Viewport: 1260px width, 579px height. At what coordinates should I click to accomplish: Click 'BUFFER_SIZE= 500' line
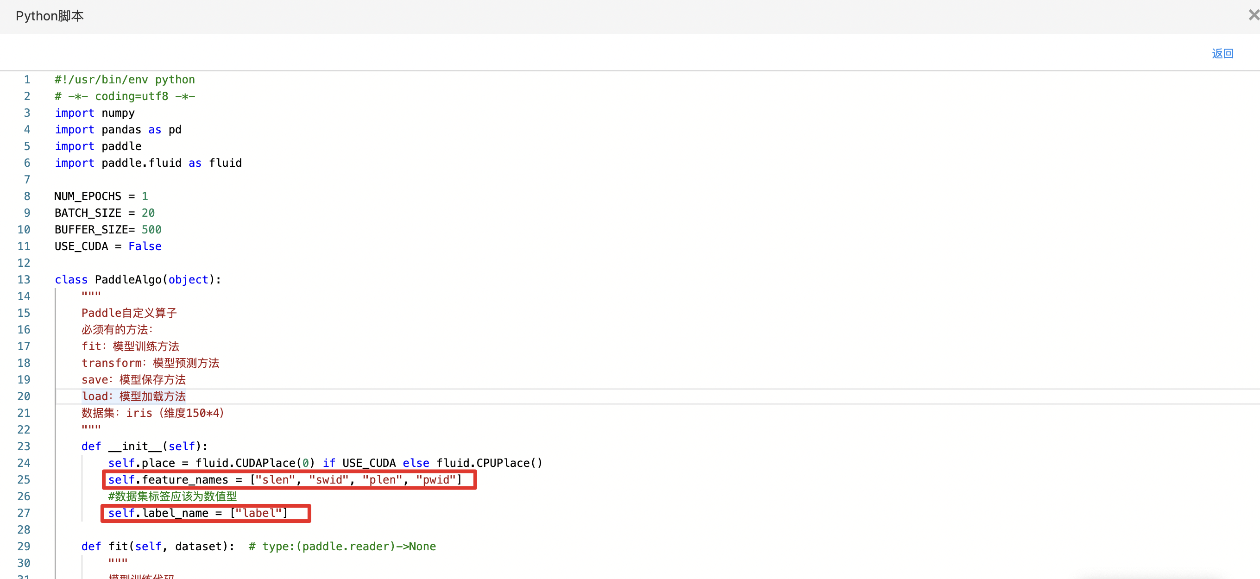(x=108, y=229)
